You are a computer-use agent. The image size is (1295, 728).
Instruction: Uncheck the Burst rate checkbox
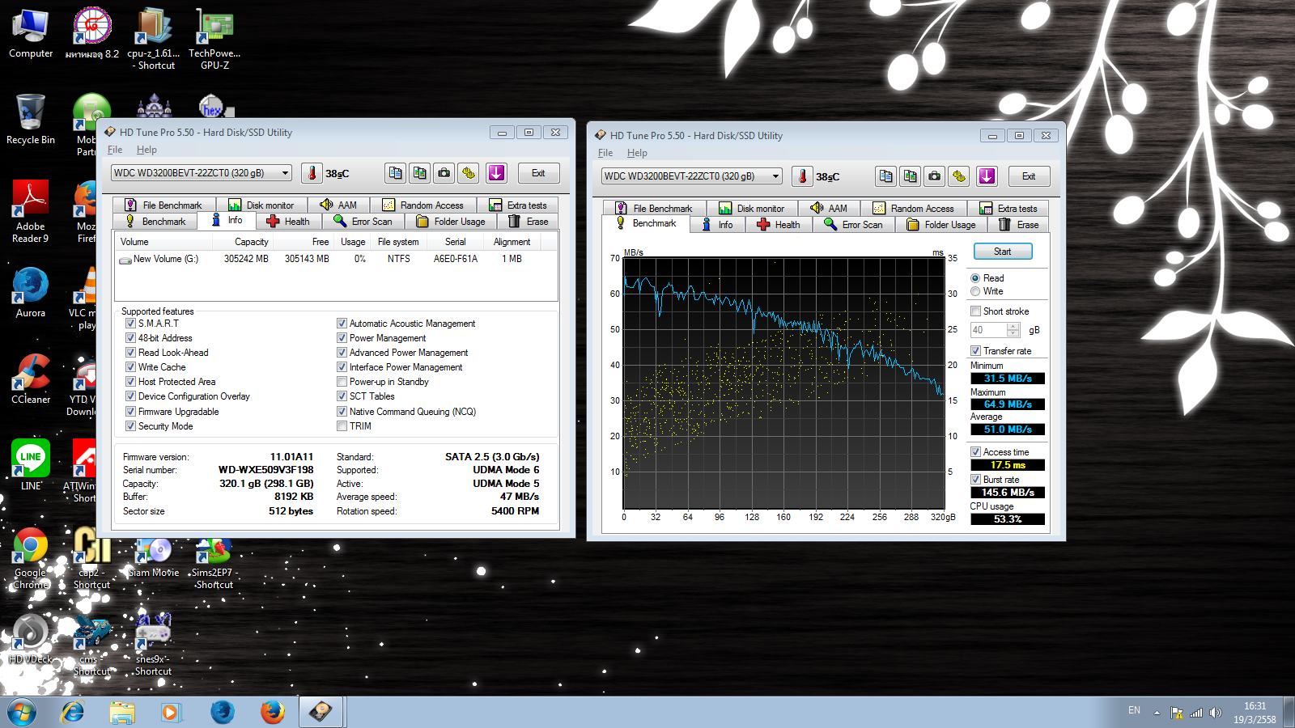pos(976,480)
